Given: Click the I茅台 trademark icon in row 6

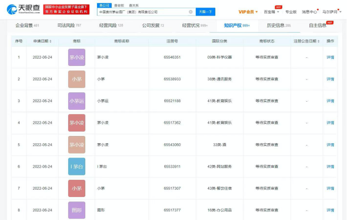Looking at the screenshot, I should click(76, 167).
